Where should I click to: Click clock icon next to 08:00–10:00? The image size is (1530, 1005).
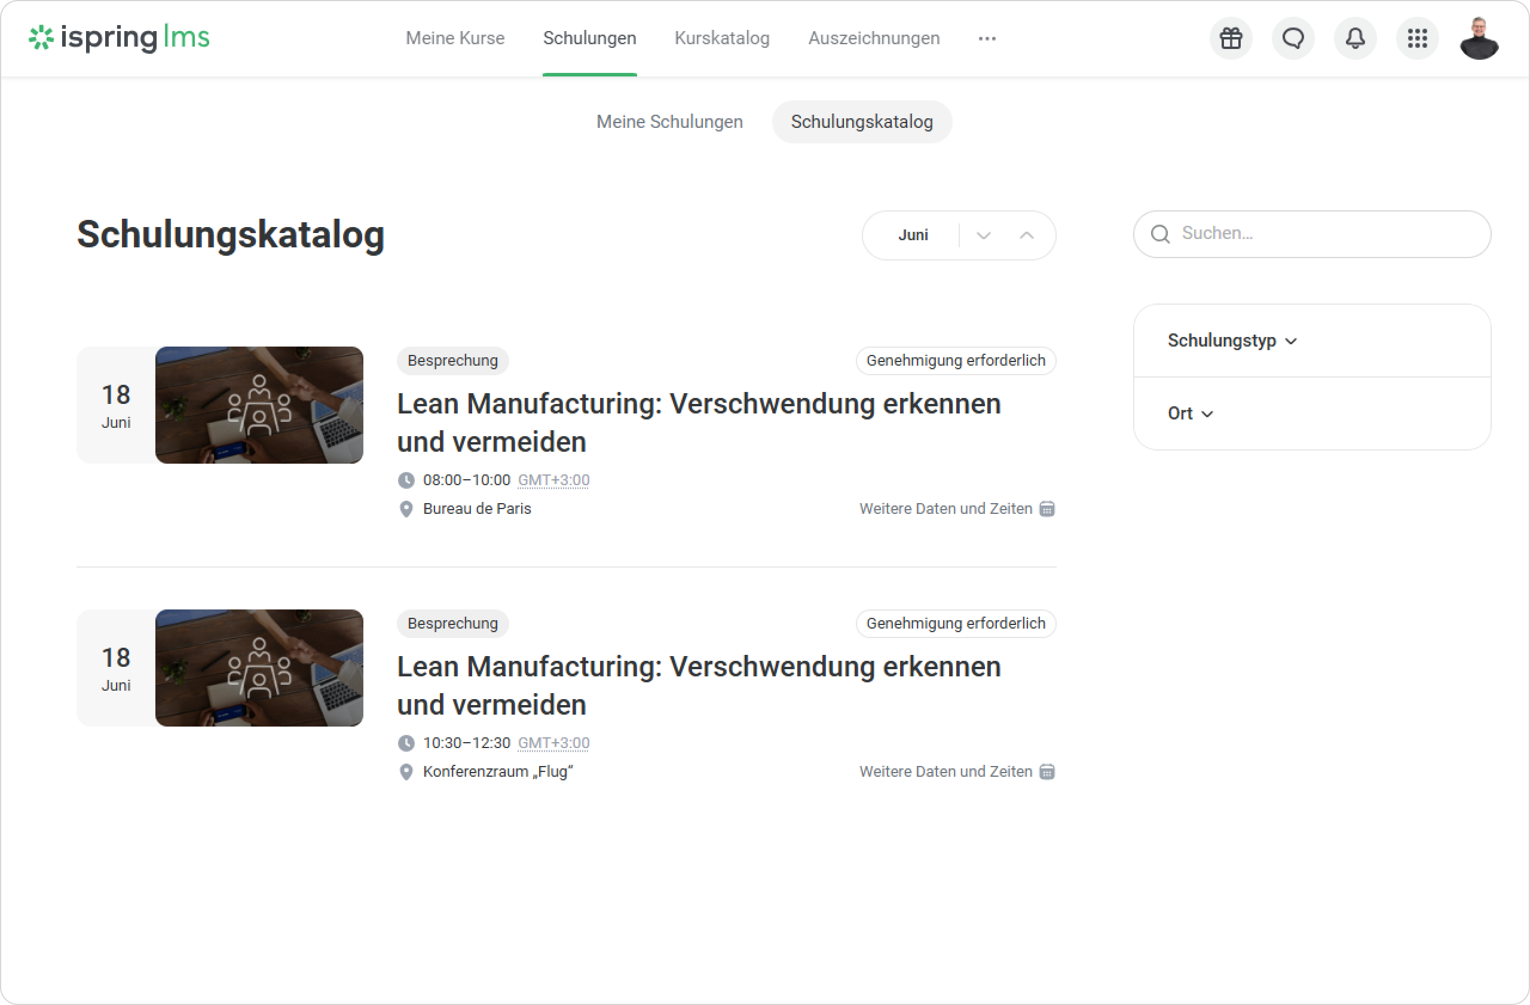pos(406,480)
